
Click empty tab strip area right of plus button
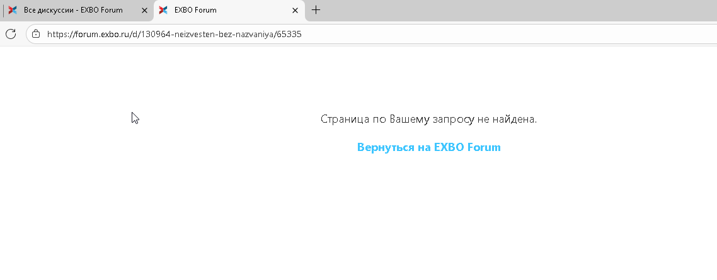point(504,10)
